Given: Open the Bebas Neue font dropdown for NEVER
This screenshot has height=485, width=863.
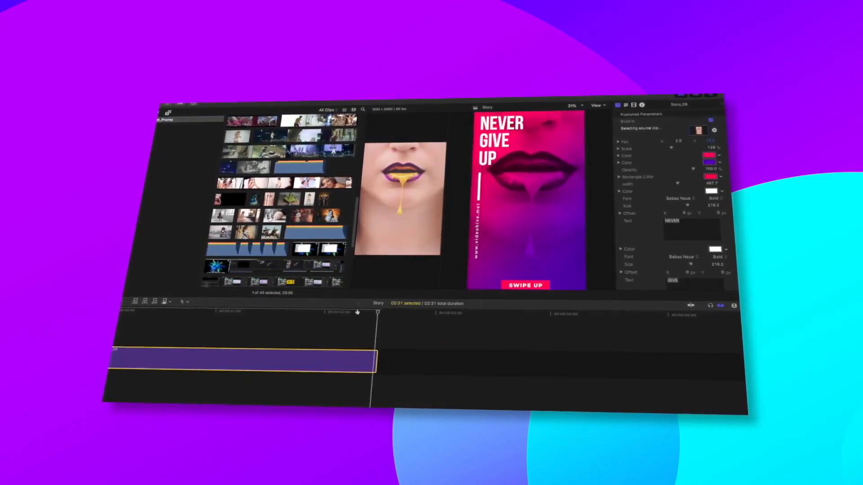Looking at the screenshot, I should coord(680,198).
